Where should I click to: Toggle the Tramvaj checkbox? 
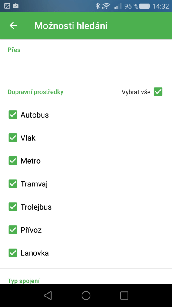click(13, 184)
